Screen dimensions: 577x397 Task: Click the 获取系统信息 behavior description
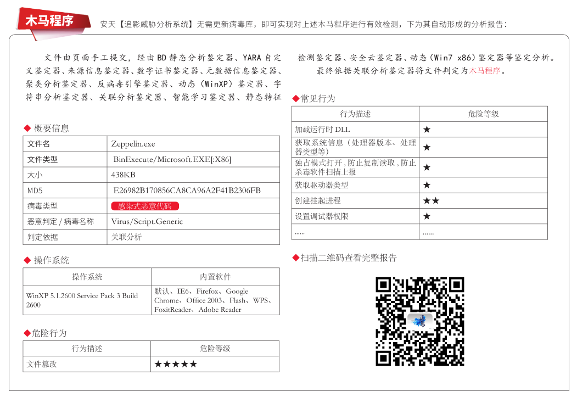pos(355,147)
